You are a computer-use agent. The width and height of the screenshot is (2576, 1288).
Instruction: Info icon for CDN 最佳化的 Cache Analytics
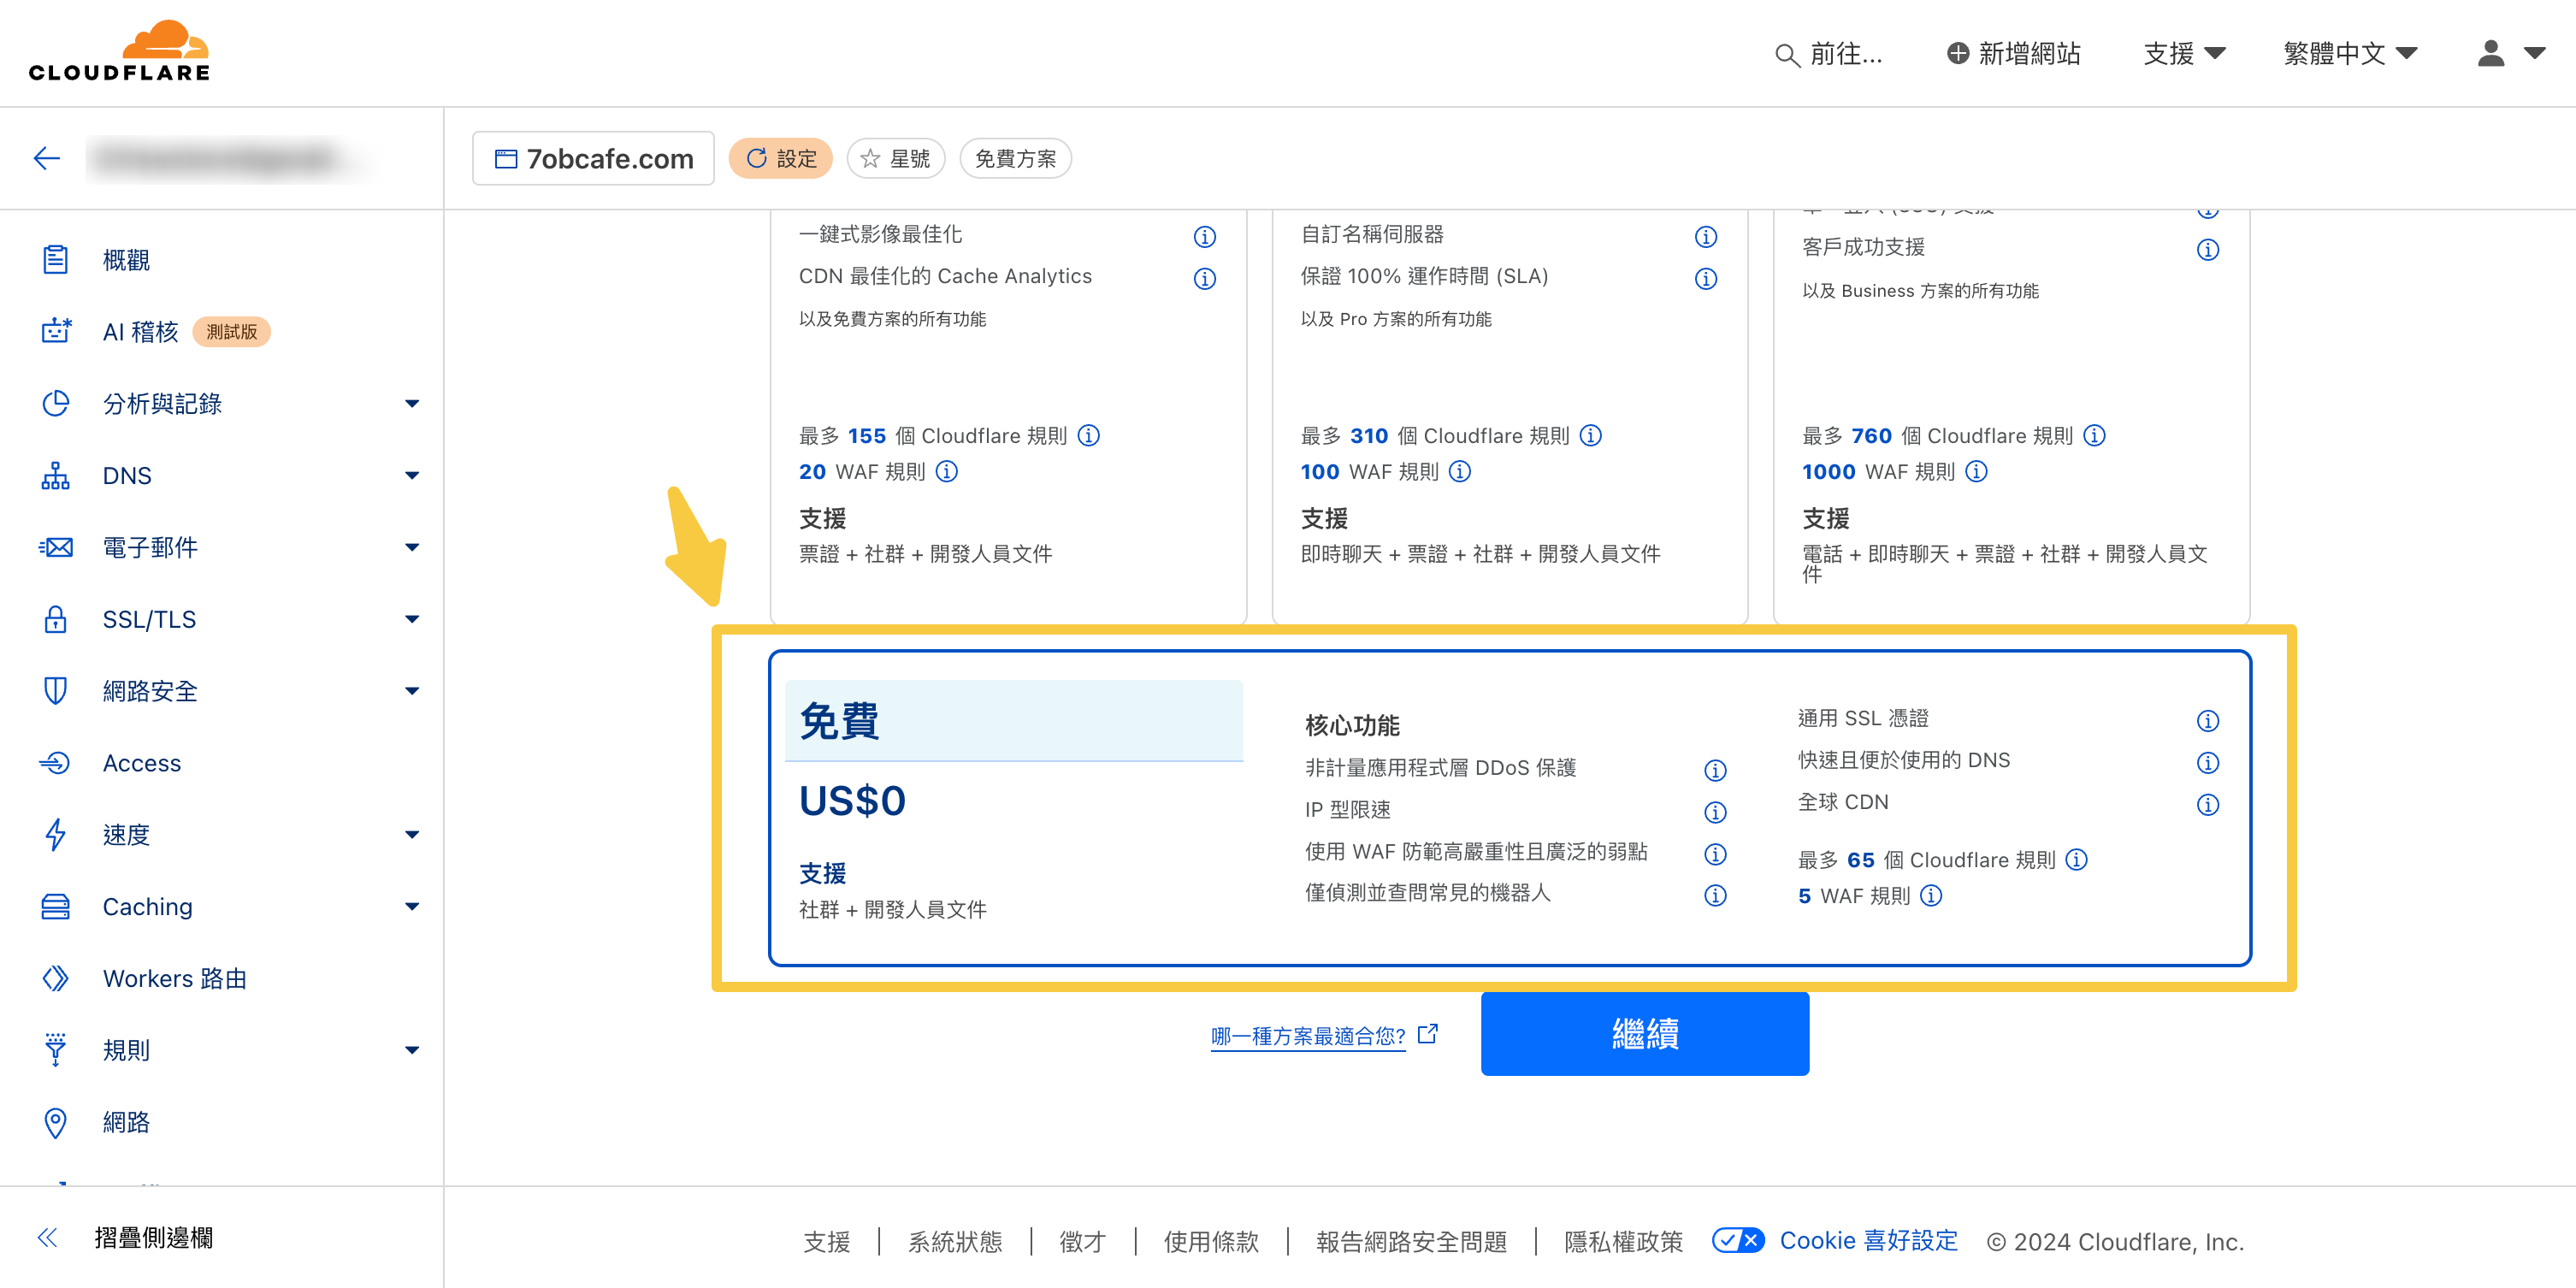tap(1204, 279)
